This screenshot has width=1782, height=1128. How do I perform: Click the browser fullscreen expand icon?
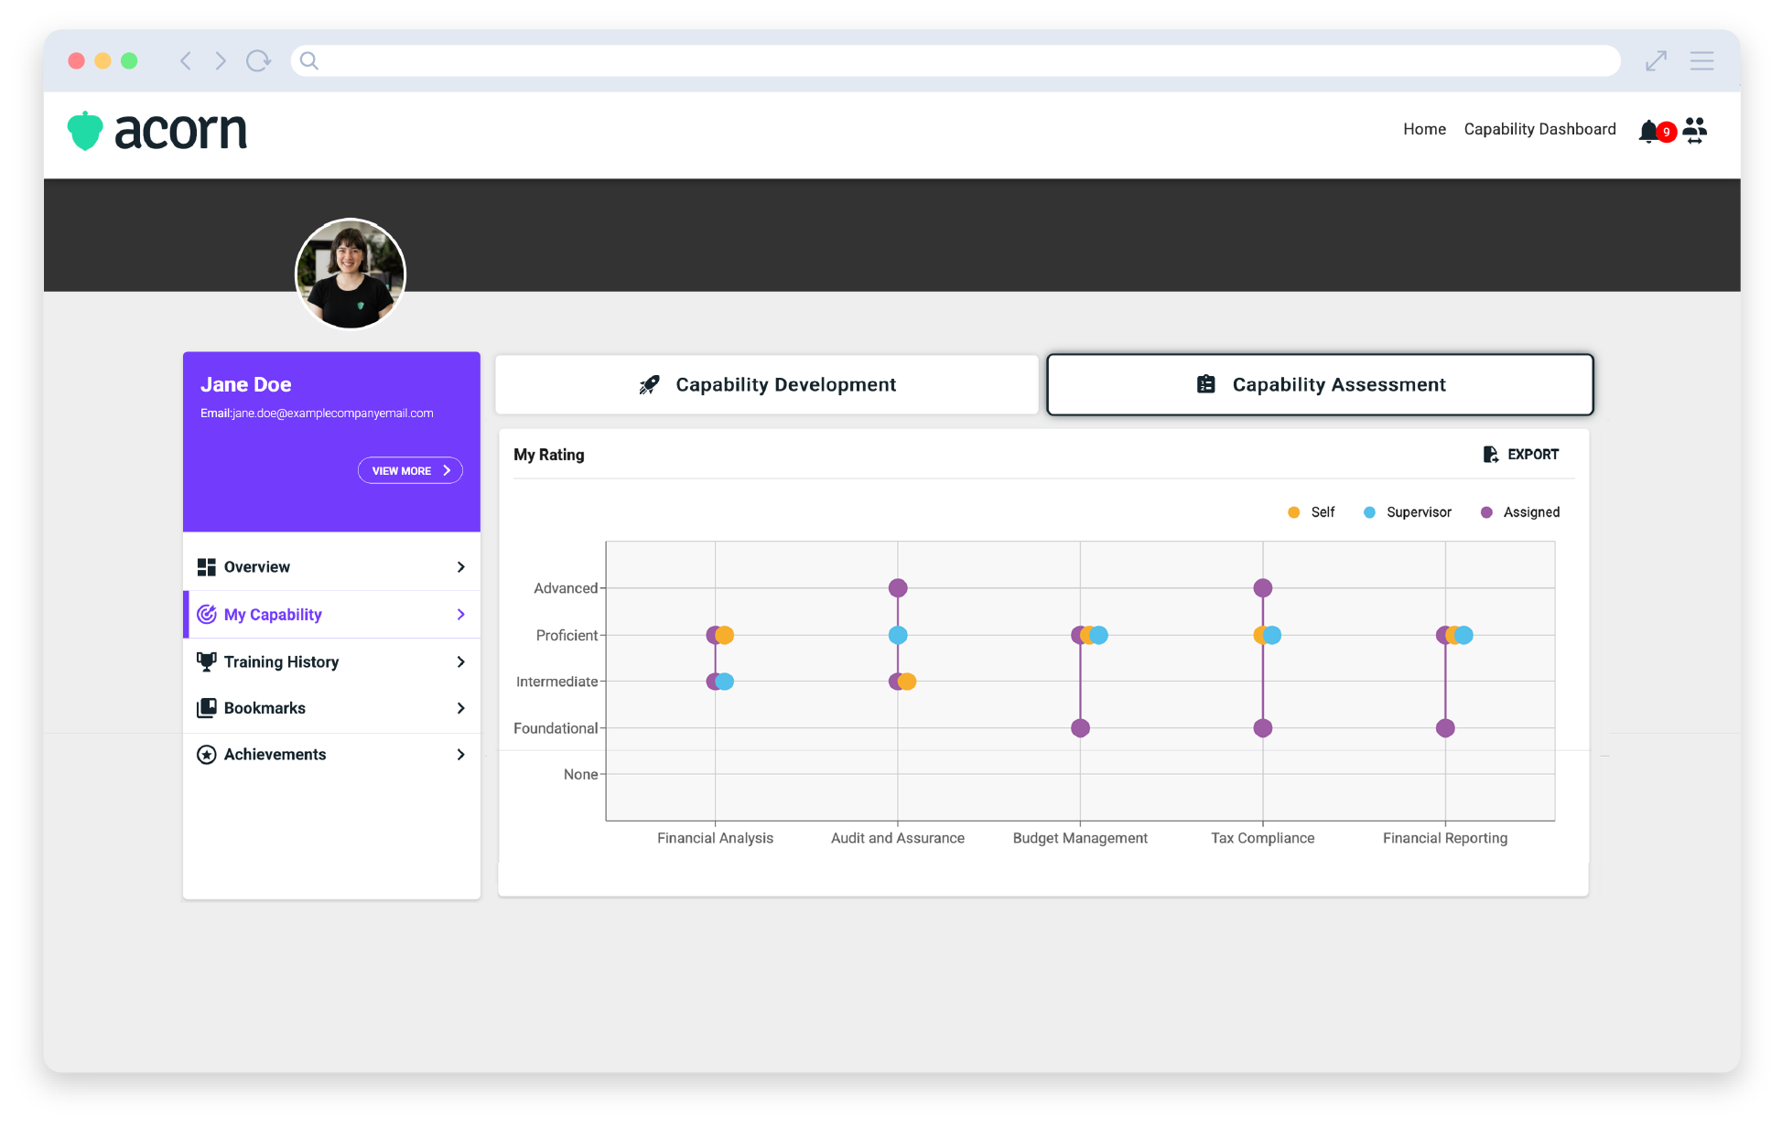[1656, 61]
